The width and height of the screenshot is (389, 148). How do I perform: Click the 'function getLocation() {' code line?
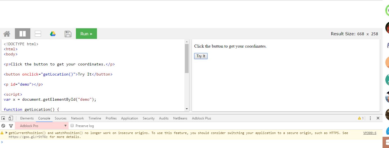click(x=31, y=109)
